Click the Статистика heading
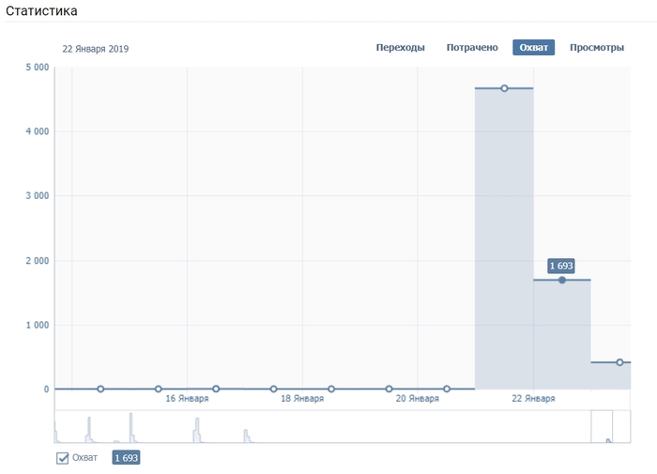 (x=42, y=11)
